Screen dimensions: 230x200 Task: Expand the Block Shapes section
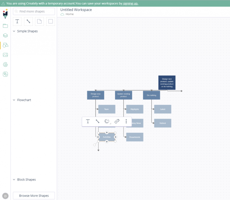click(x=14, y=180)
